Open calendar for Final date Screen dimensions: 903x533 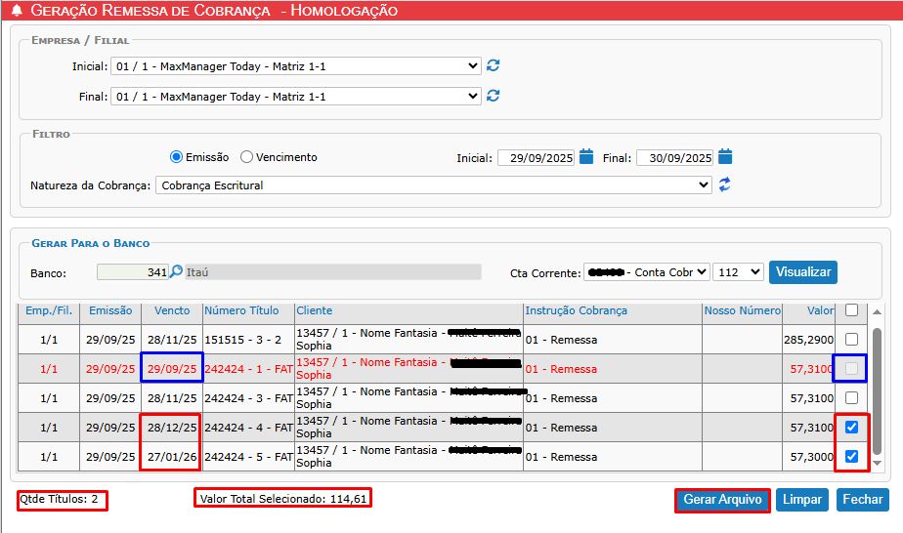coord(725,157)
